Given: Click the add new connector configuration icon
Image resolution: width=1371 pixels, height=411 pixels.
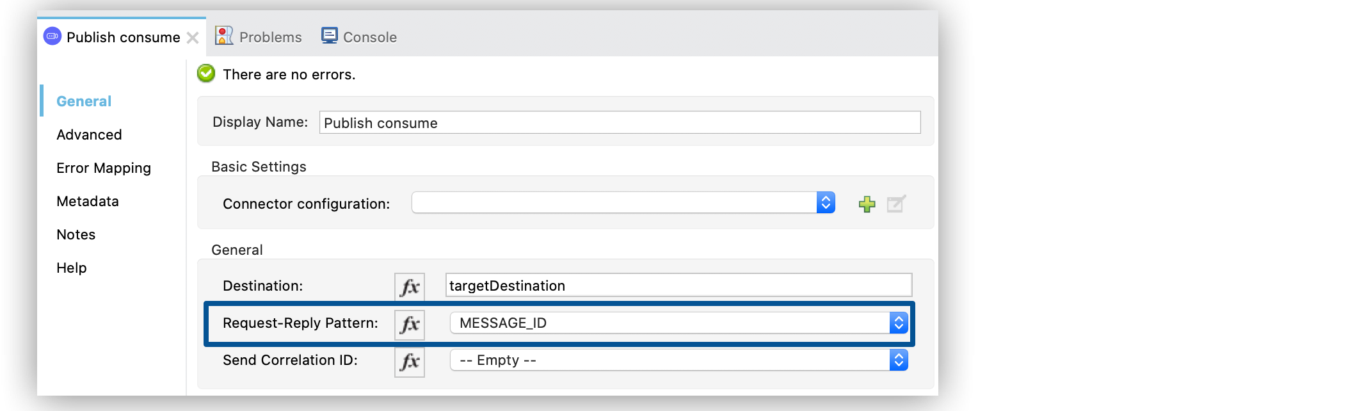Looking at the screenshot, I should click(867, 204).
